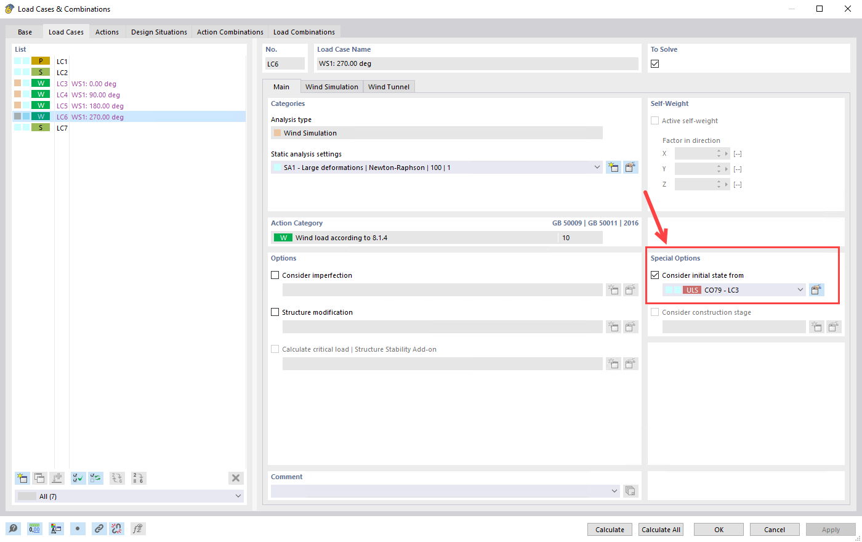Click new construction stage icon
The height and width of the screenshot is (542, 862).
tap(816, 327)
